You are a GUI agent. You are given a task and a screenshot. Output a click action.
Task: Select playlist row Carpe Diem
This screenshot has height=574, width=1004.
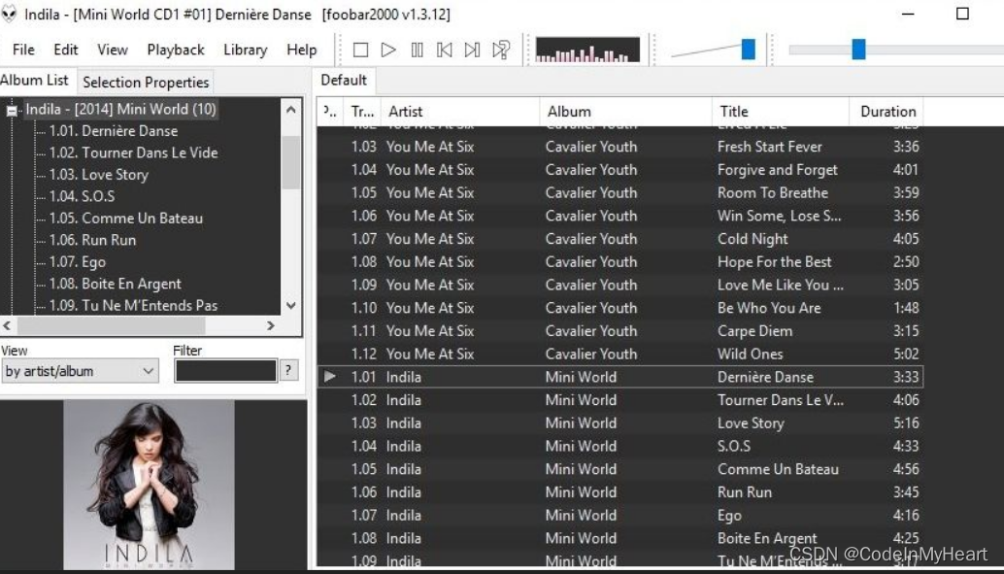tap(619, 331)
